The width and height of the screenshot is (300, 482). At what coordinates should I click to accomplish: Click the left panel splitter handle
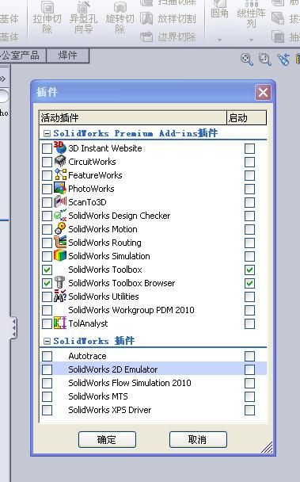pos(13,327)
